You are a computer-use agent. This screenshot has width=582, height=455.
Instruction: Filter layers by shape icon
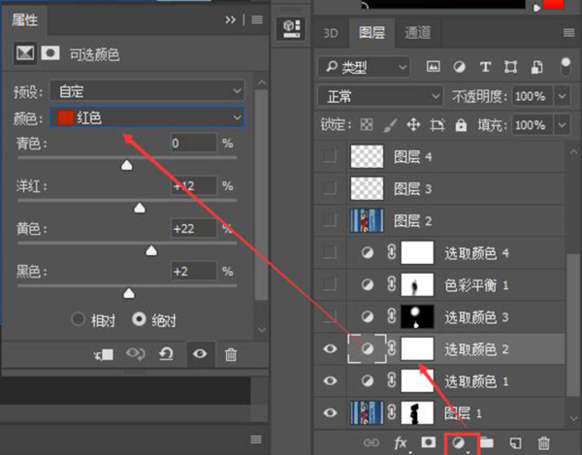pyautogui.click(x=511, y=67)
